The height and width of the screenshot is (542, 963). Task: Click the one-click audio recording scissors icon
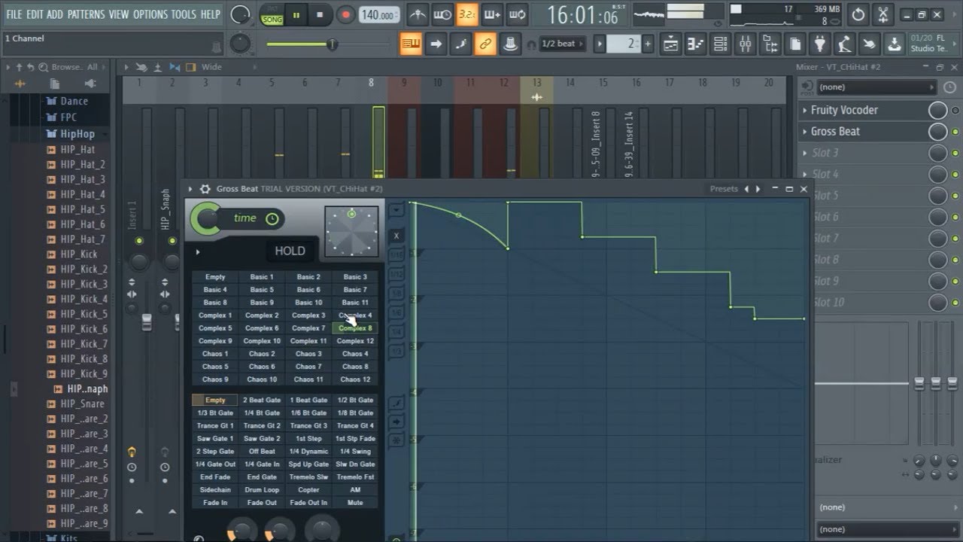point(883,14)
